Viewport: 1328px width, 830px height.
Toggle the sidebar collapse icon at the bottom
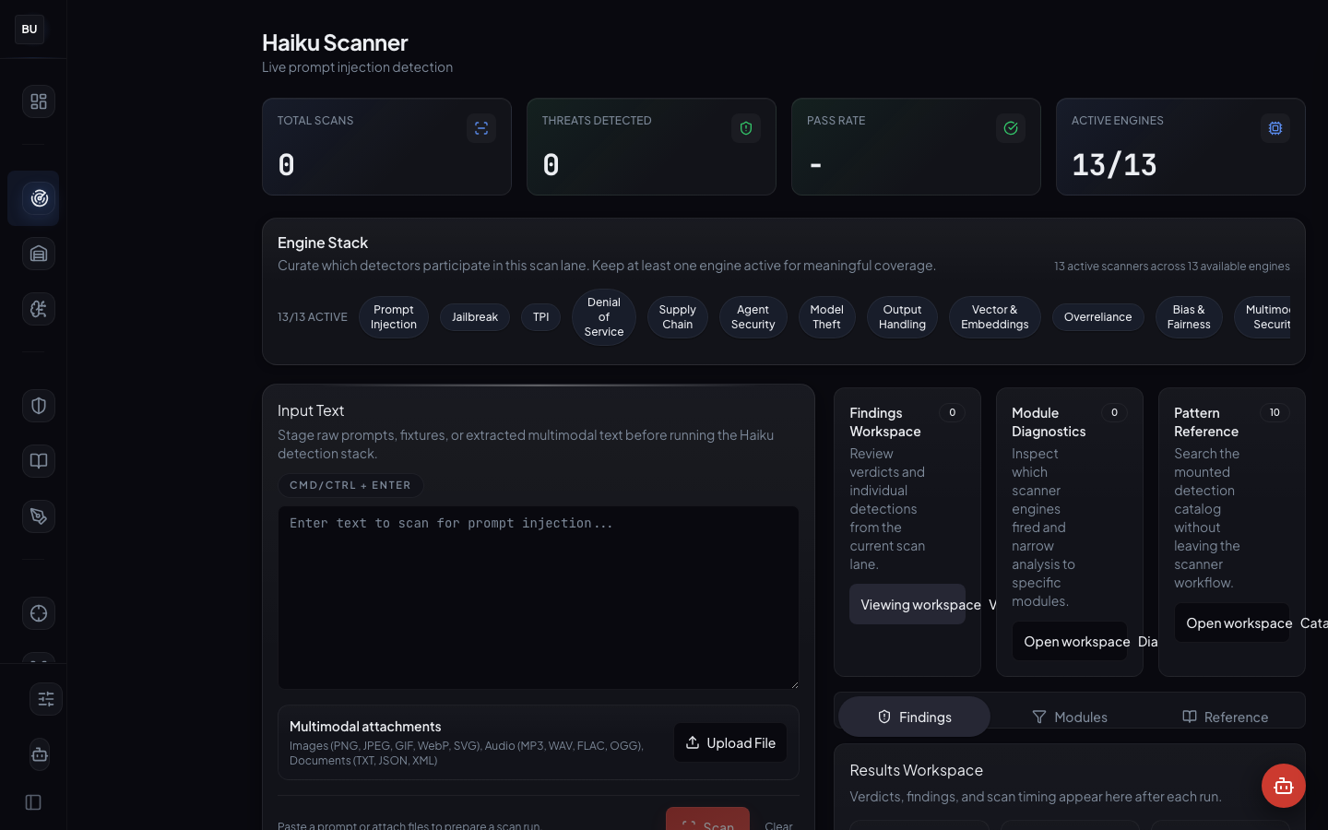click(32, 802)
